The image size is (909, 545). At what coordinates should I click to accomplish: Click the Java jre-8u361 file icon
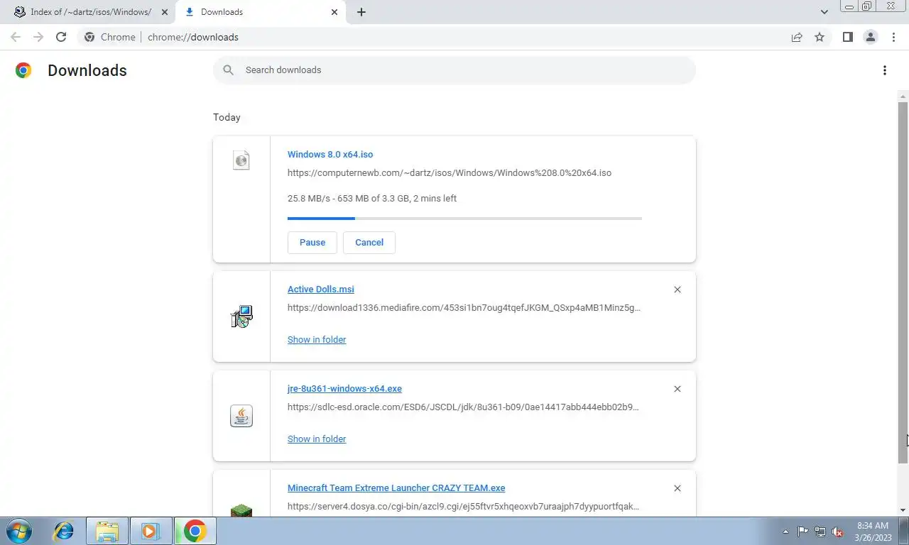coord(241,416)
